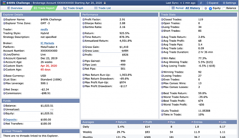This screenshot has width=239, height=138.
Task: Click the Return column header in Averages
Action: [121, 122]
